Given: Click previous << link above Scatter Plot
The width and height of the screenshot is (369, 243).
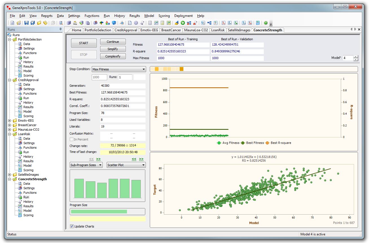Looking at the screenshot, I should tap(134, 159).
